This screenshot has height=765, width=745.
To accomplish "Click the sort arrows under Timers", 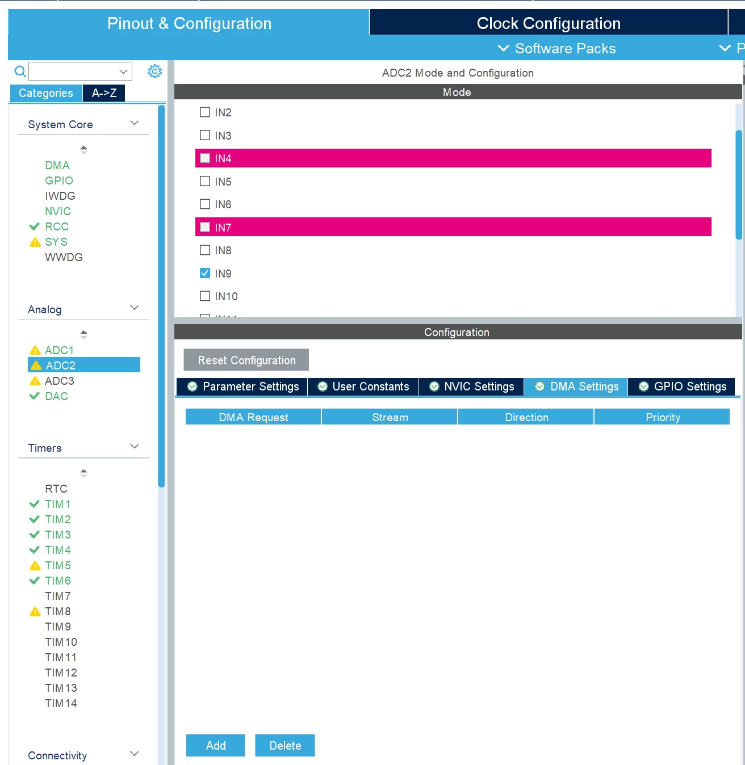I will 83,473.
